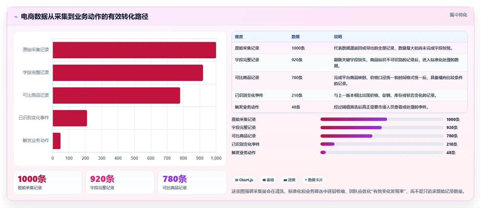Click the 500 tick on the x-axis

134,158
